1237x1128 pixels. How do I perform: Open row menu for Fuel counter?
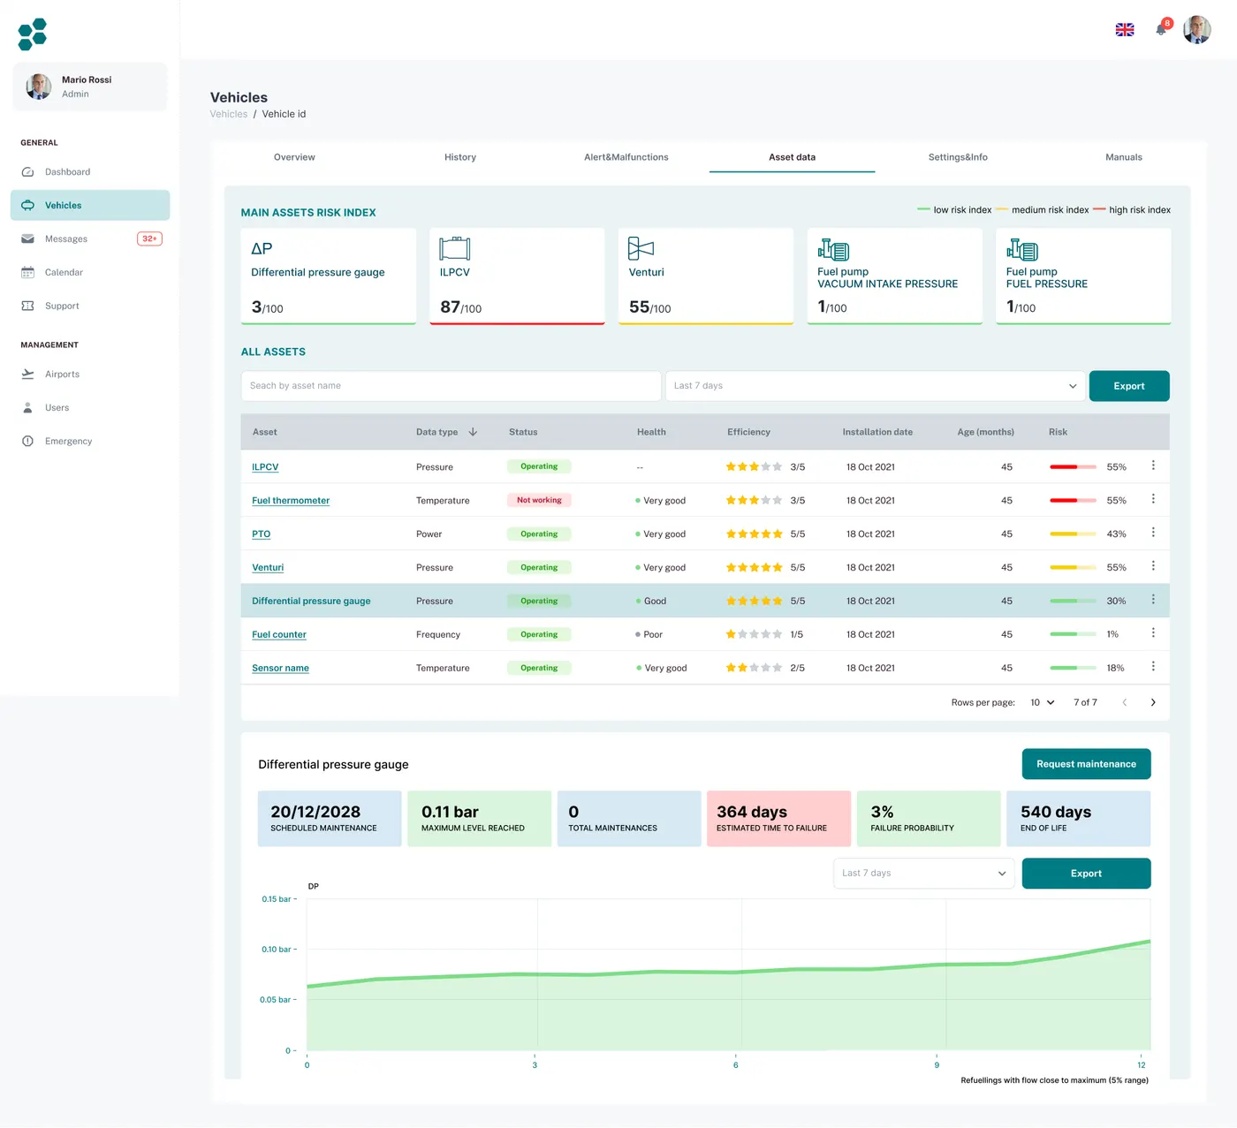[x=1153, y=633]
